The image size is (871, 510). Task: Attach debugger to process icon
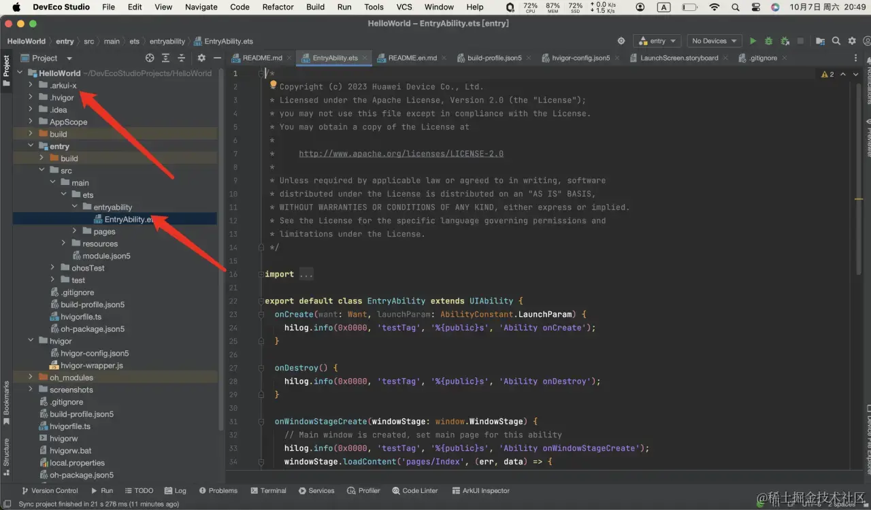coord(785,41)
